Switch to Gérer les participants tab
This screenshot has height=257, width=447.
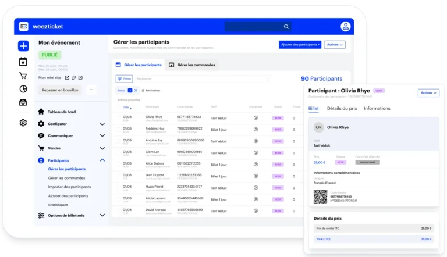click(139, 65)
